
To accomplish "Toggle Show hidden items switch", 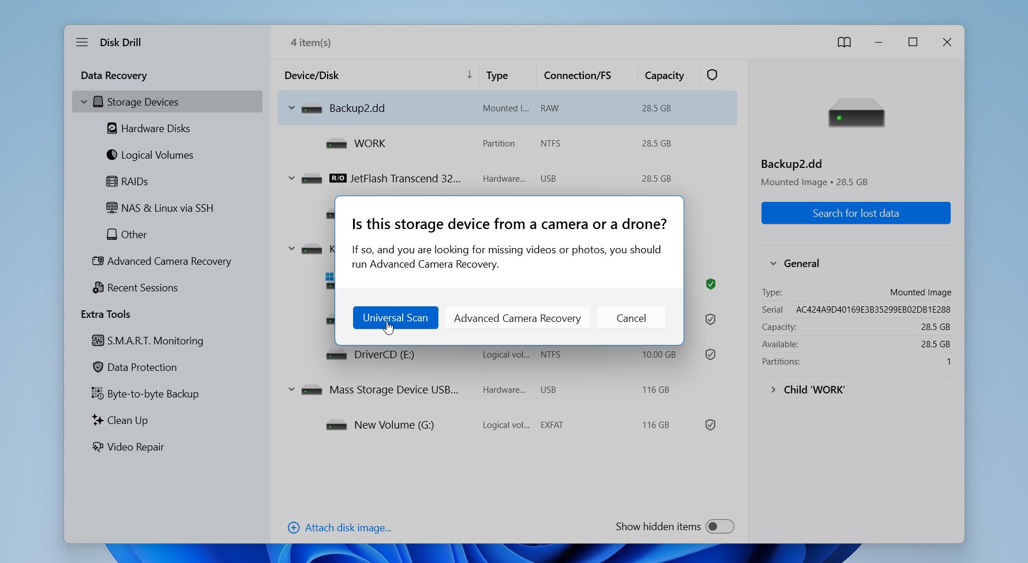I will coord(719,527).
